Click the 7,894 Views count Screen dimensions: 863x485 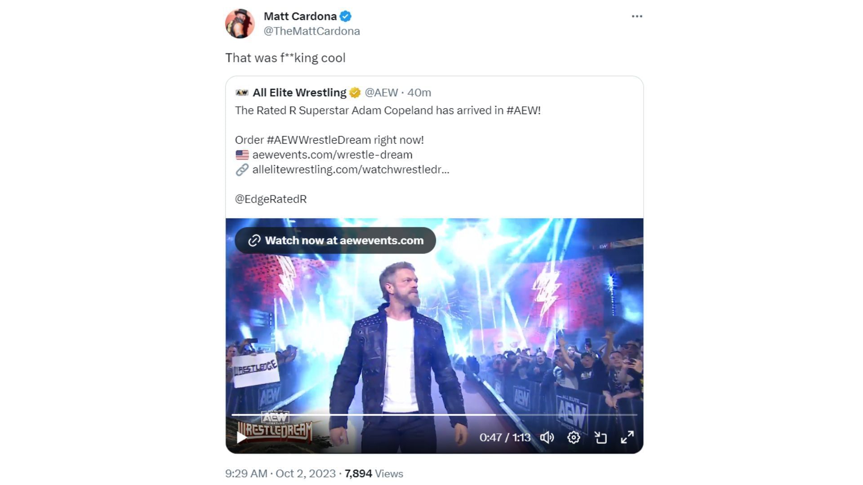[374, 474]
